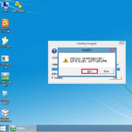Open the Windows installer desktop icon
The width and height of the screenshot is (132, 132).
pos(5,97)
